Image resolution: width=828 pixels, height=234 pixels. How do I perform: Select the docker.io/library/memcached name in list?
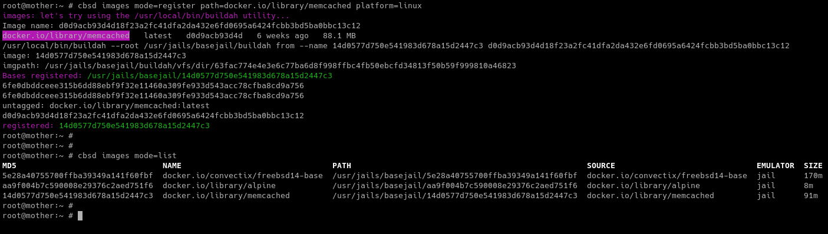coord(226,196)
